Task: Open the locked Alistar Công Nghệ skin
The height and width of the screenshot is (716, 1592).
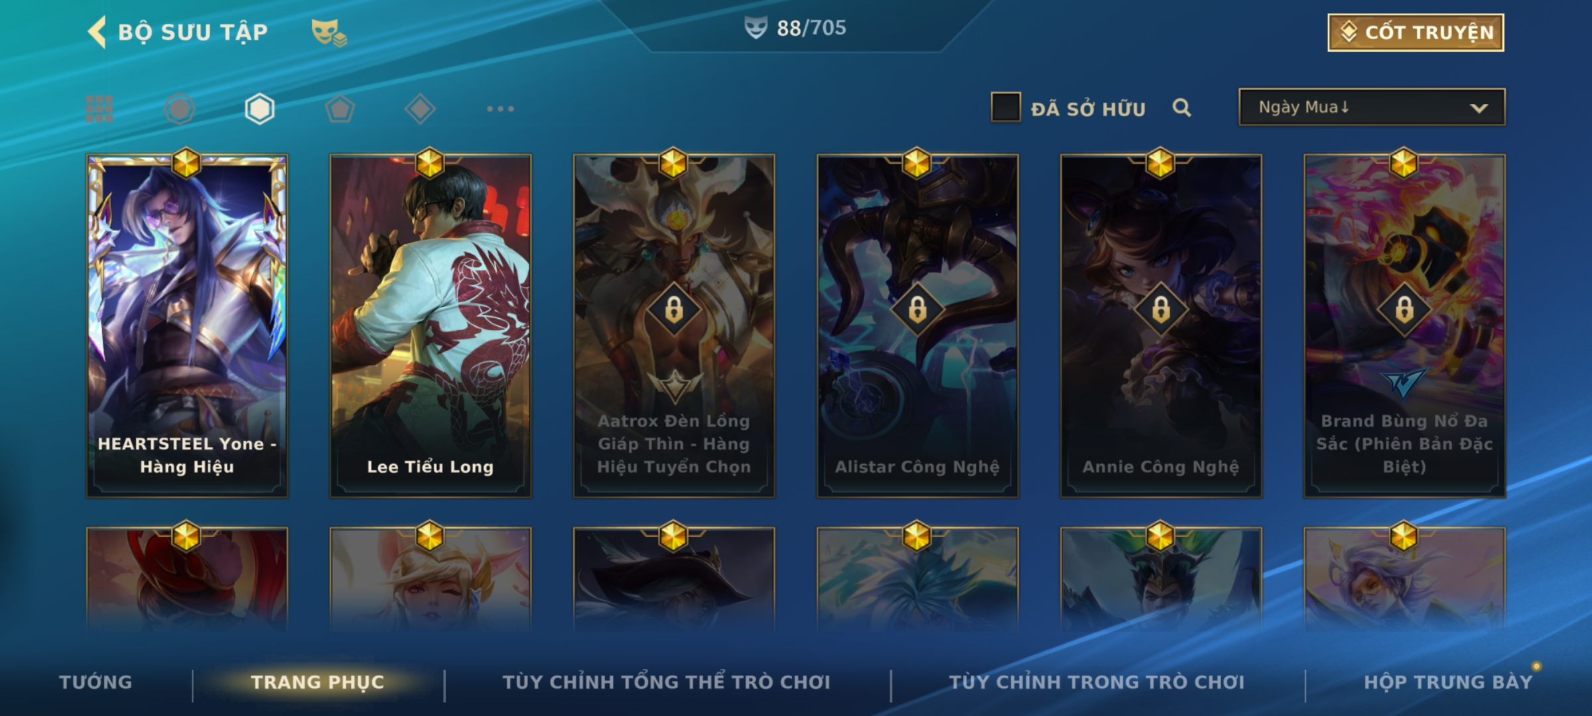Action: tap(917, 326)
